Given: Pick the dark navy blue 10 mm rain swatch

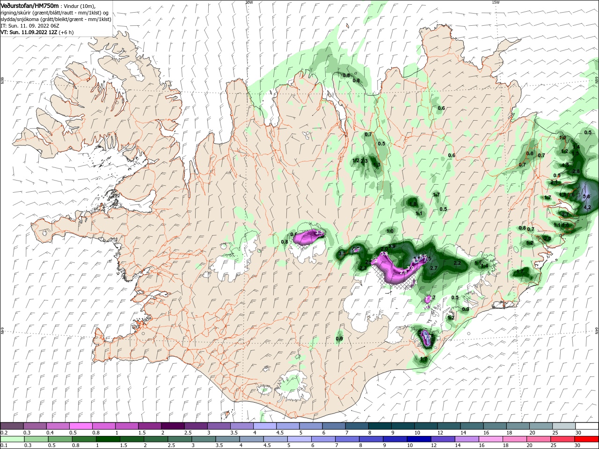Looking at the screenshot, I should 418,439.
